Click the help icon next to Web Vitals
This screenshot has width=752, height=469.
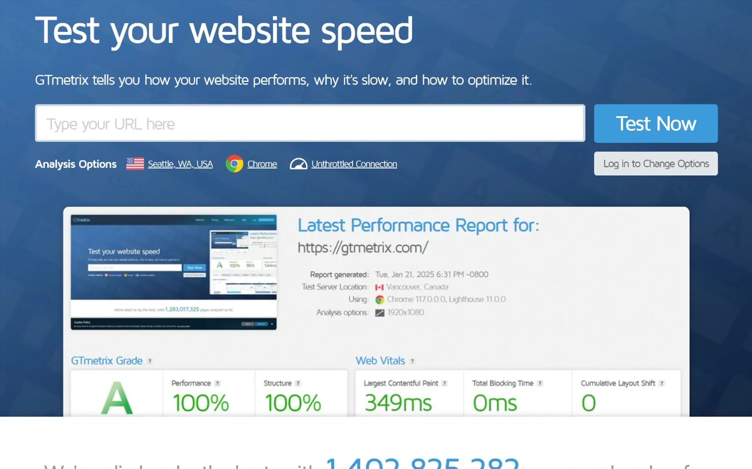tap(412, 361)
